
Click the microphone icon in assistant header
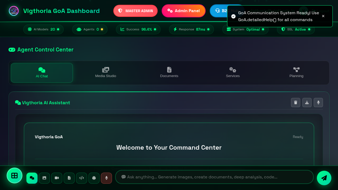coord(318,103)
